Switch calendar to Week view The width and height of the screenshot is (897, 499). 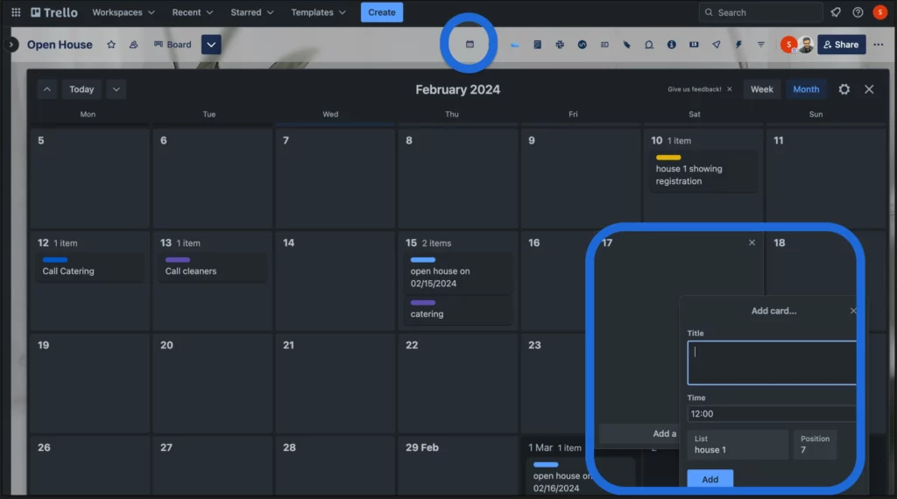[761, 89]
